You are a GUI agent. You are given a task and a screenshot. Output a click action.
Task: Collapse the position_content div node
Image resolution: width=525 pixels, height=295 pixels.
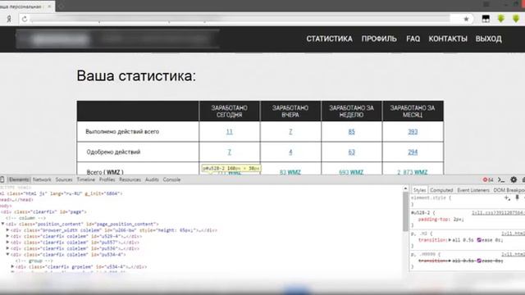pyautogui.click(x=2, y=224)
